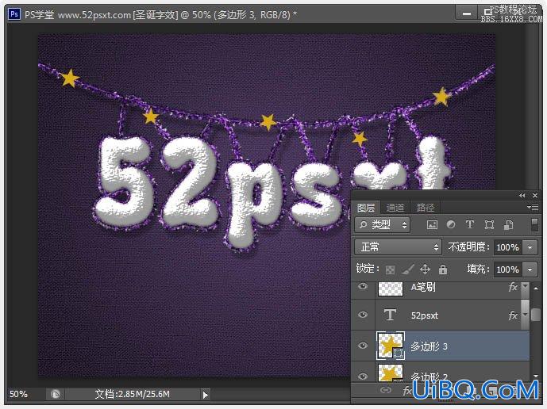547x409 pixels.
Task: Open the 不透明度 opacity slider arrow
Action: click(530, 247)
